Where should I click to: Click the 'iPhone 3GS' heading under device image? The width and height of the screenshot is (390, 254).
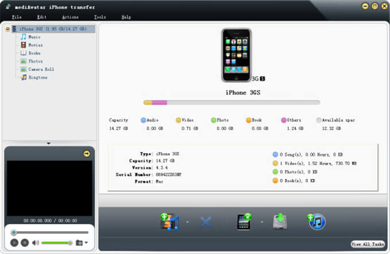point(243,93)
